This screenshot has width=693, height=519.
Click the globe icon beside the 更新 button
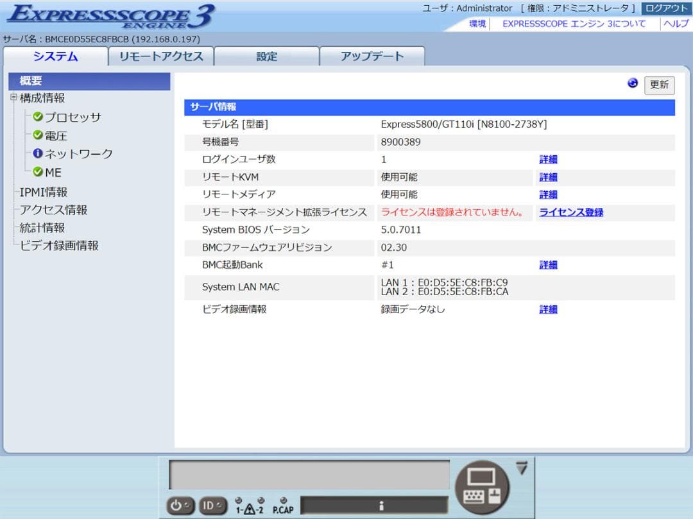tap(633, 83)
